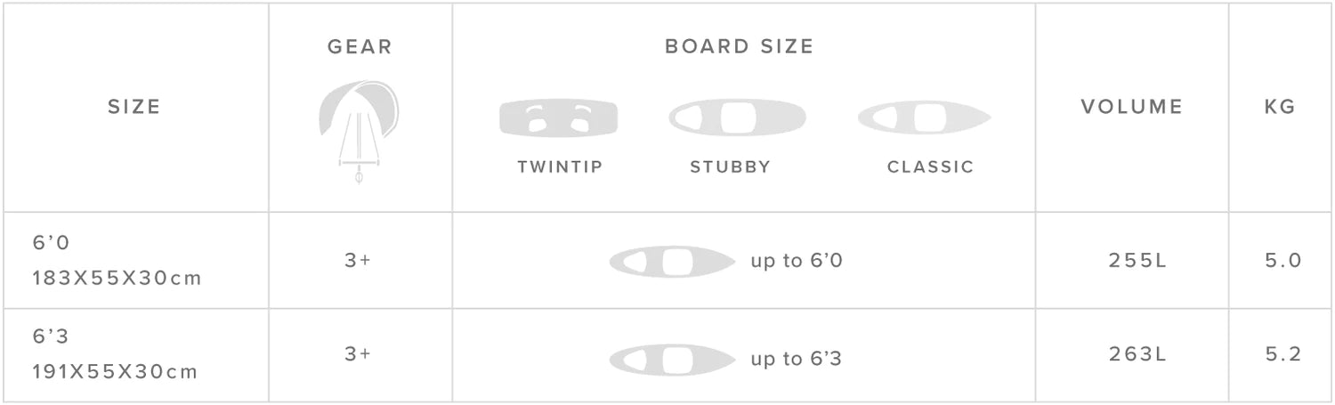The width and height of the screenshot is (1335, 405).
Task: Click the 5.2 weight value
Action: tap(1283, 354)
